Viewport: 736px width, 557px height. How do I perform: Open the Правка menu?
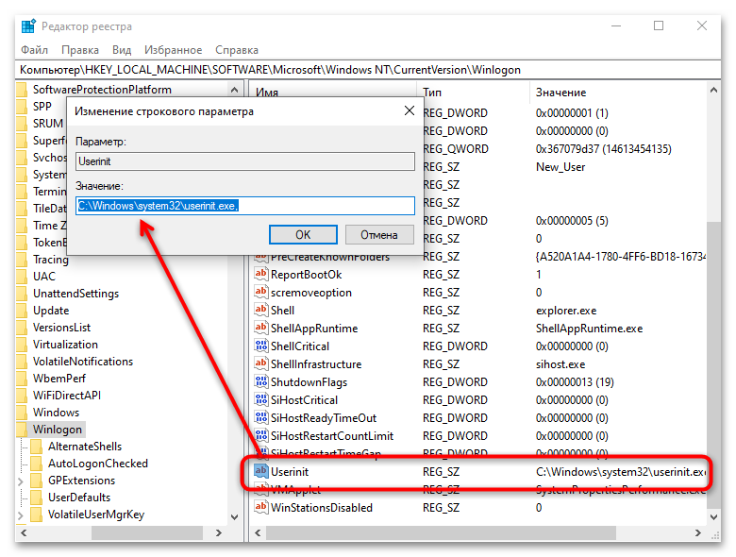[x=80, y=50]
